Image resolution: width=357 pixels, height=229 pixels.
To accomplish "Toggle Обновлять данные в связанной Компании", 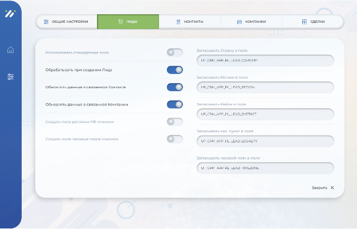I will (x=175, y=104).
